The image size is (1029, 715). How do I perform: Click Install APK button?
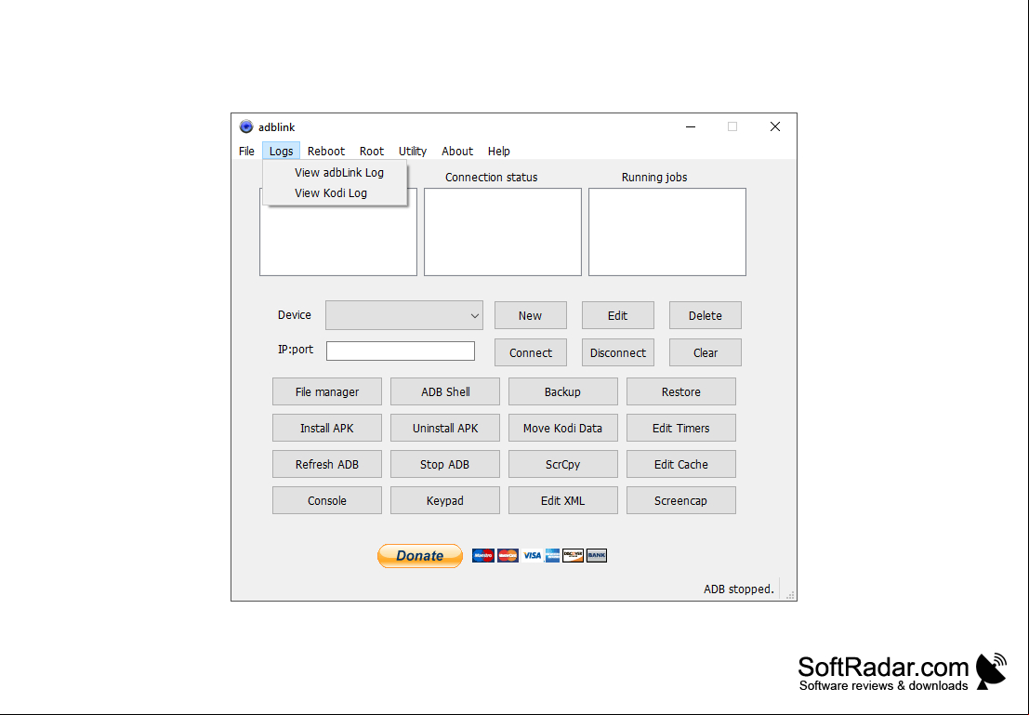coord(327,428)
